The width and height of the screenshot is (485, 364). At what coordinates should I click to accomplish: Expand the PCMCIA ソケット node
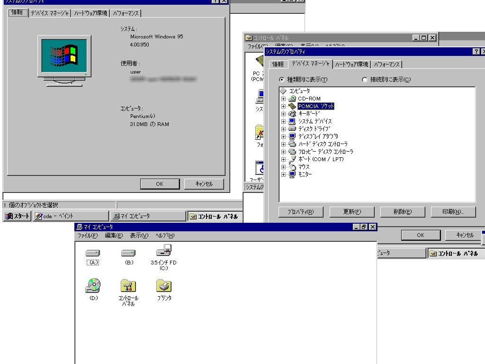click(283, 106)
